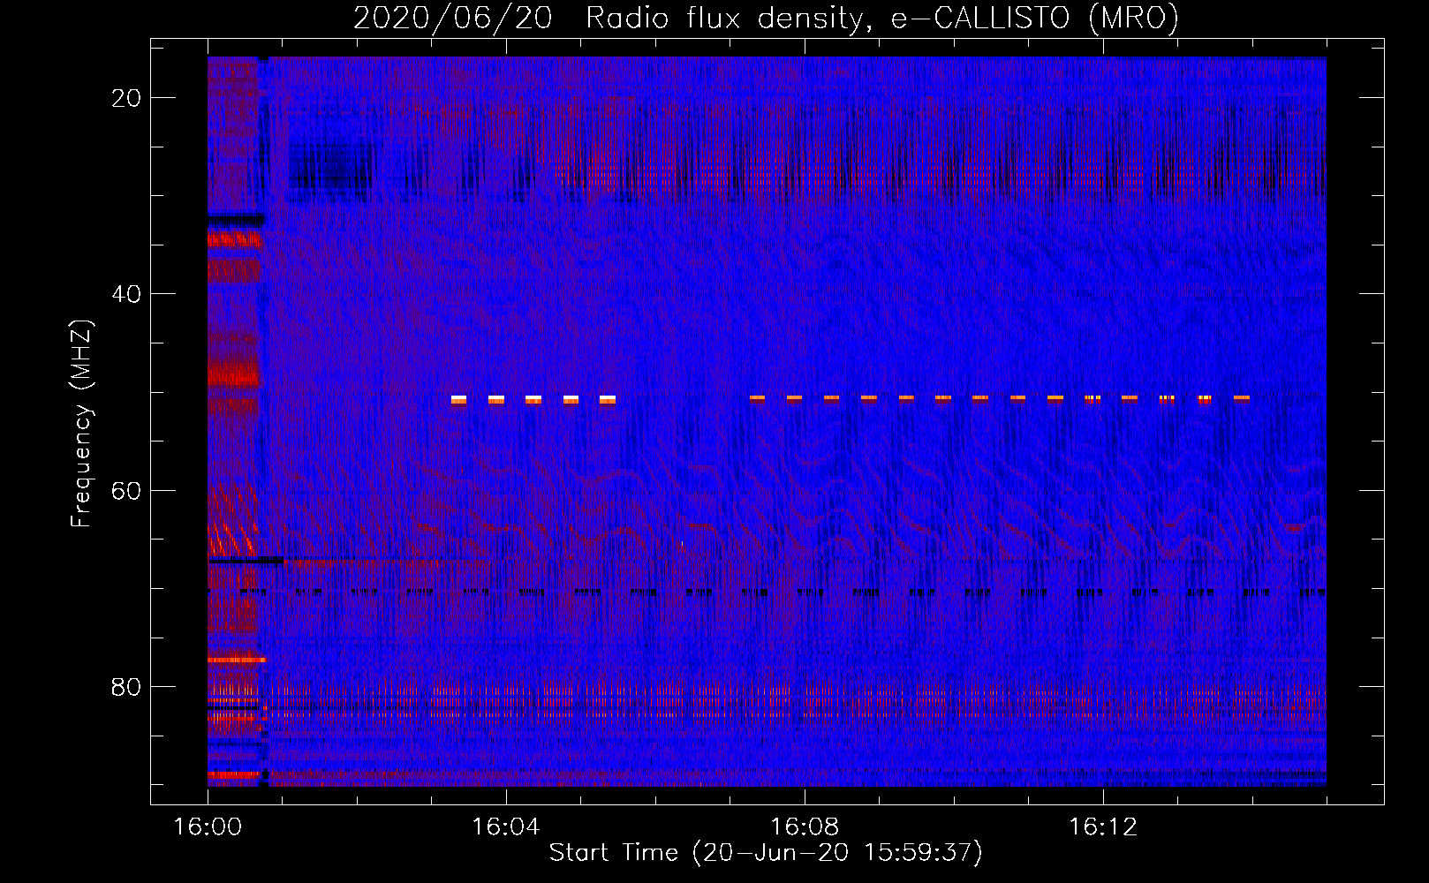The height and width of the screenshot is (883, 1429).
Task: Click the 20 MHz frequency tick label
Action: point(126,98)
